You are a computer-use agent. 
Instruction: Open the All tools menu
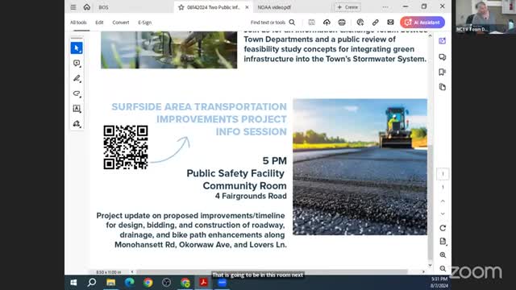(78, 23)
